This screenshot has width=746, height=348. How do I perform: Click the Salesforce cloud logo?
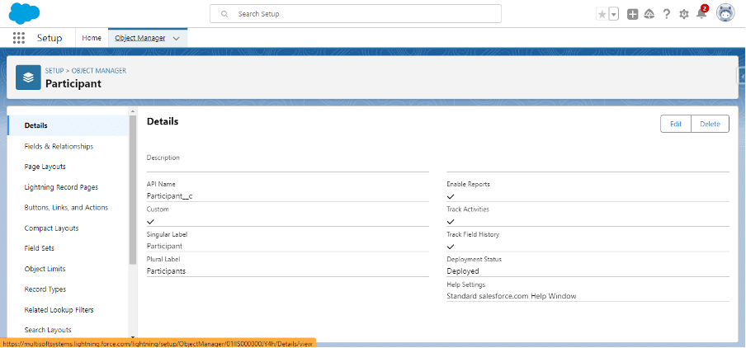24,13
